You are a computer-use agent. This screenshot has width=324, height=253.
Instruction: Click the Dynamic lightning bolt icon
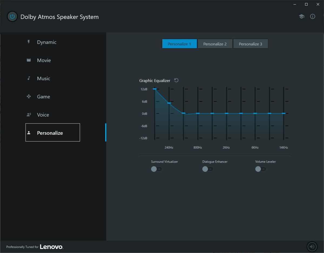tap(29, 42)
